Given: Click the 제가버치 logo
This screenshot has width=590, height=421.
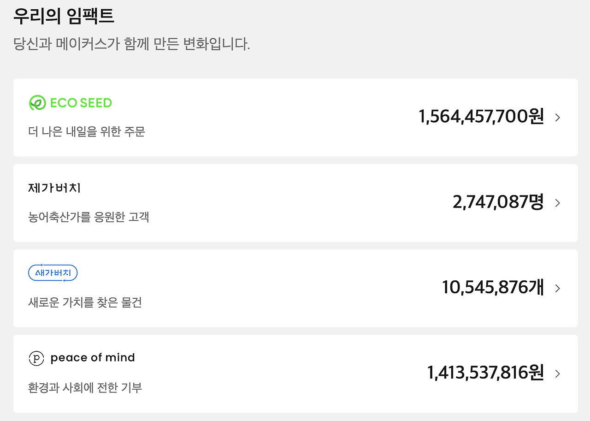Looking at the screenshot, I should [55, 188].
